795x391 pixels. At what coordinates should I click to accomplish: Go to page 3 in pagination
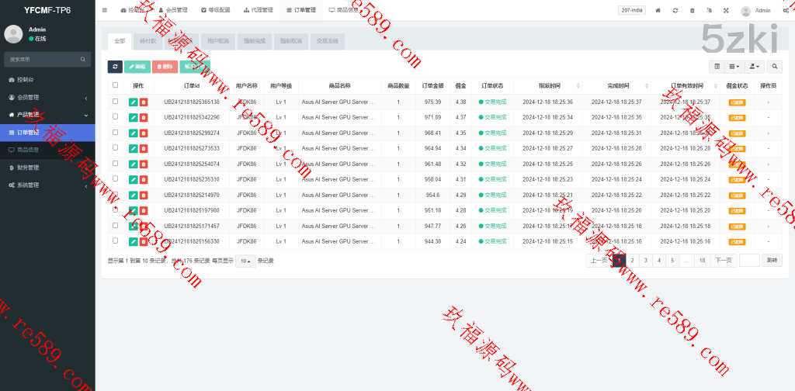pos(645,261)
